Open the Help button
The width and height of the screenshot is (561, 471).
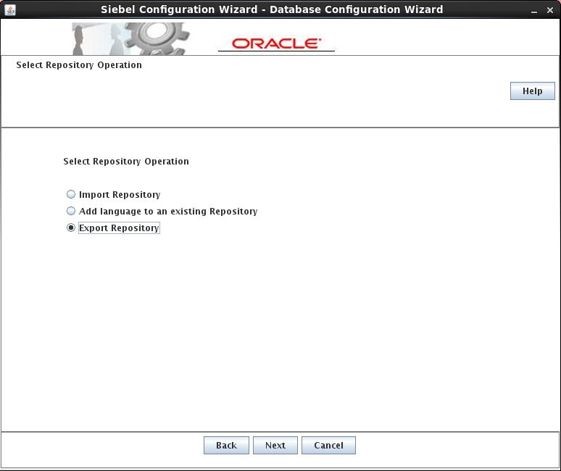tap(533, 91)
